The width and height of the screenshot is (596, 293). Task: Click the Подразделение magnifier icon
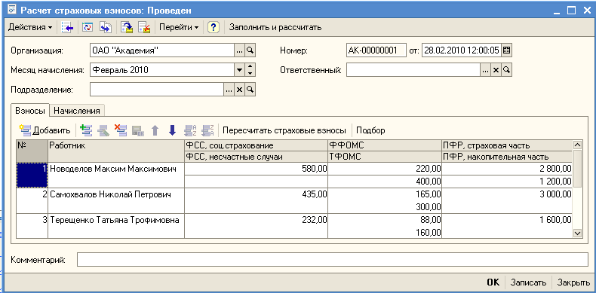pyautogui.click(x=250, y=90)
